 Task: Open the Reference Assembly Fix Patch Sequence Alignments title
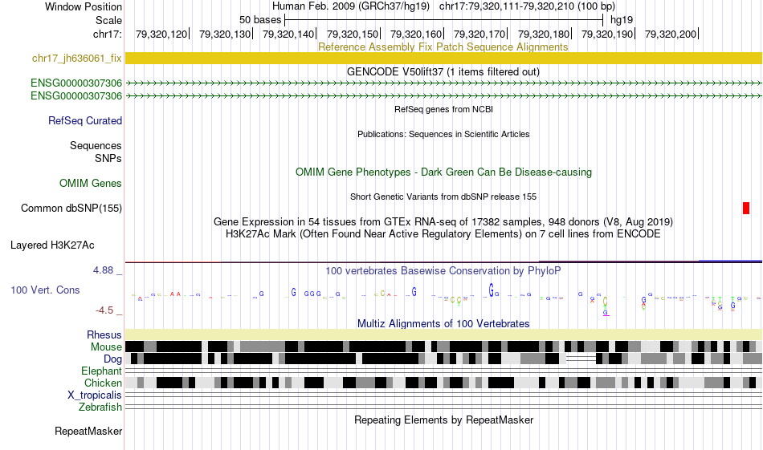click(x=443, y=47)
